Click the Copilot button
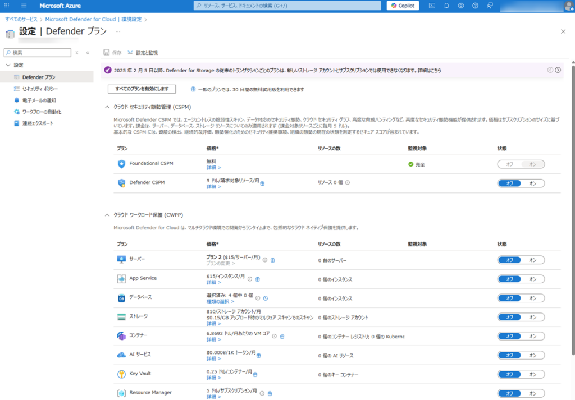The width and height of the screenshot is (575, 400). [x=403, y=6]
